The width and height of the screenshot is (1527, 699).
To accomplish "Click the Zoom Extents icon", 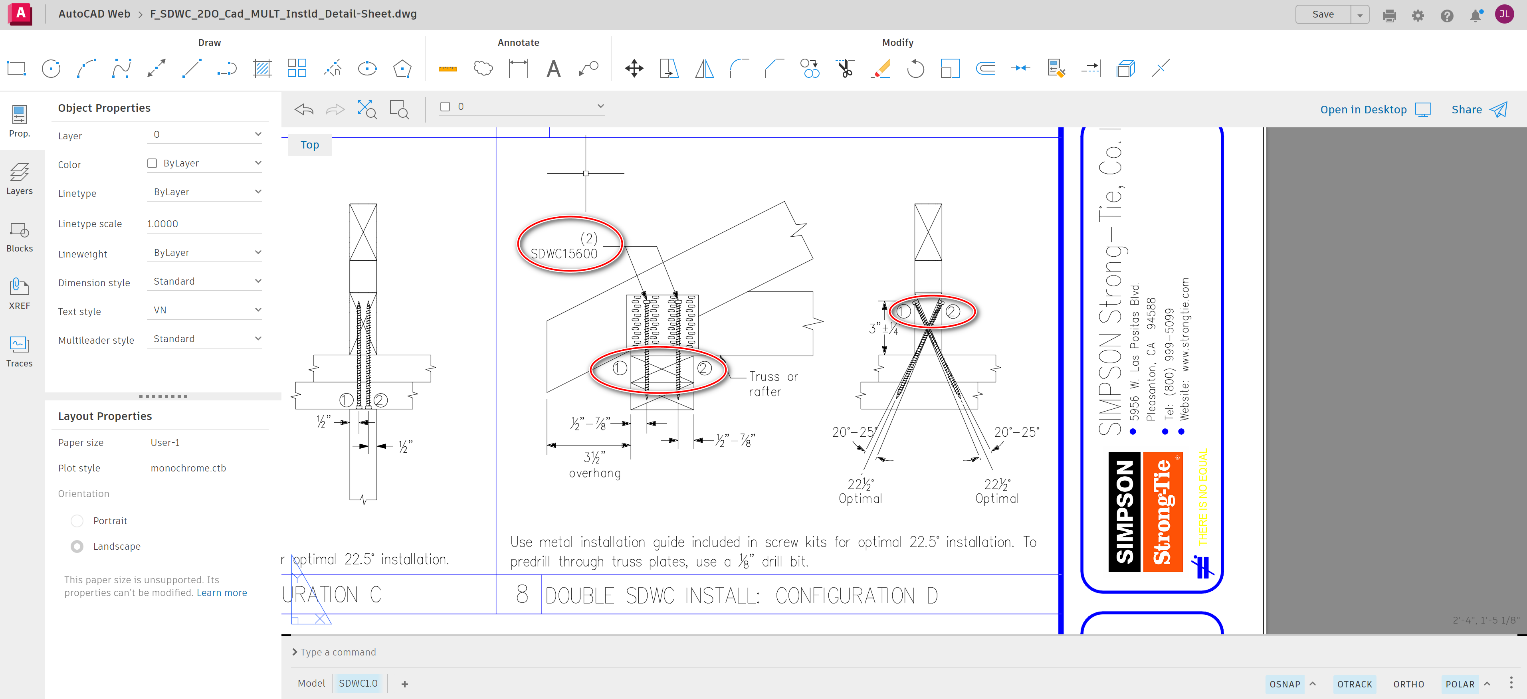I will tap(367, 109).
